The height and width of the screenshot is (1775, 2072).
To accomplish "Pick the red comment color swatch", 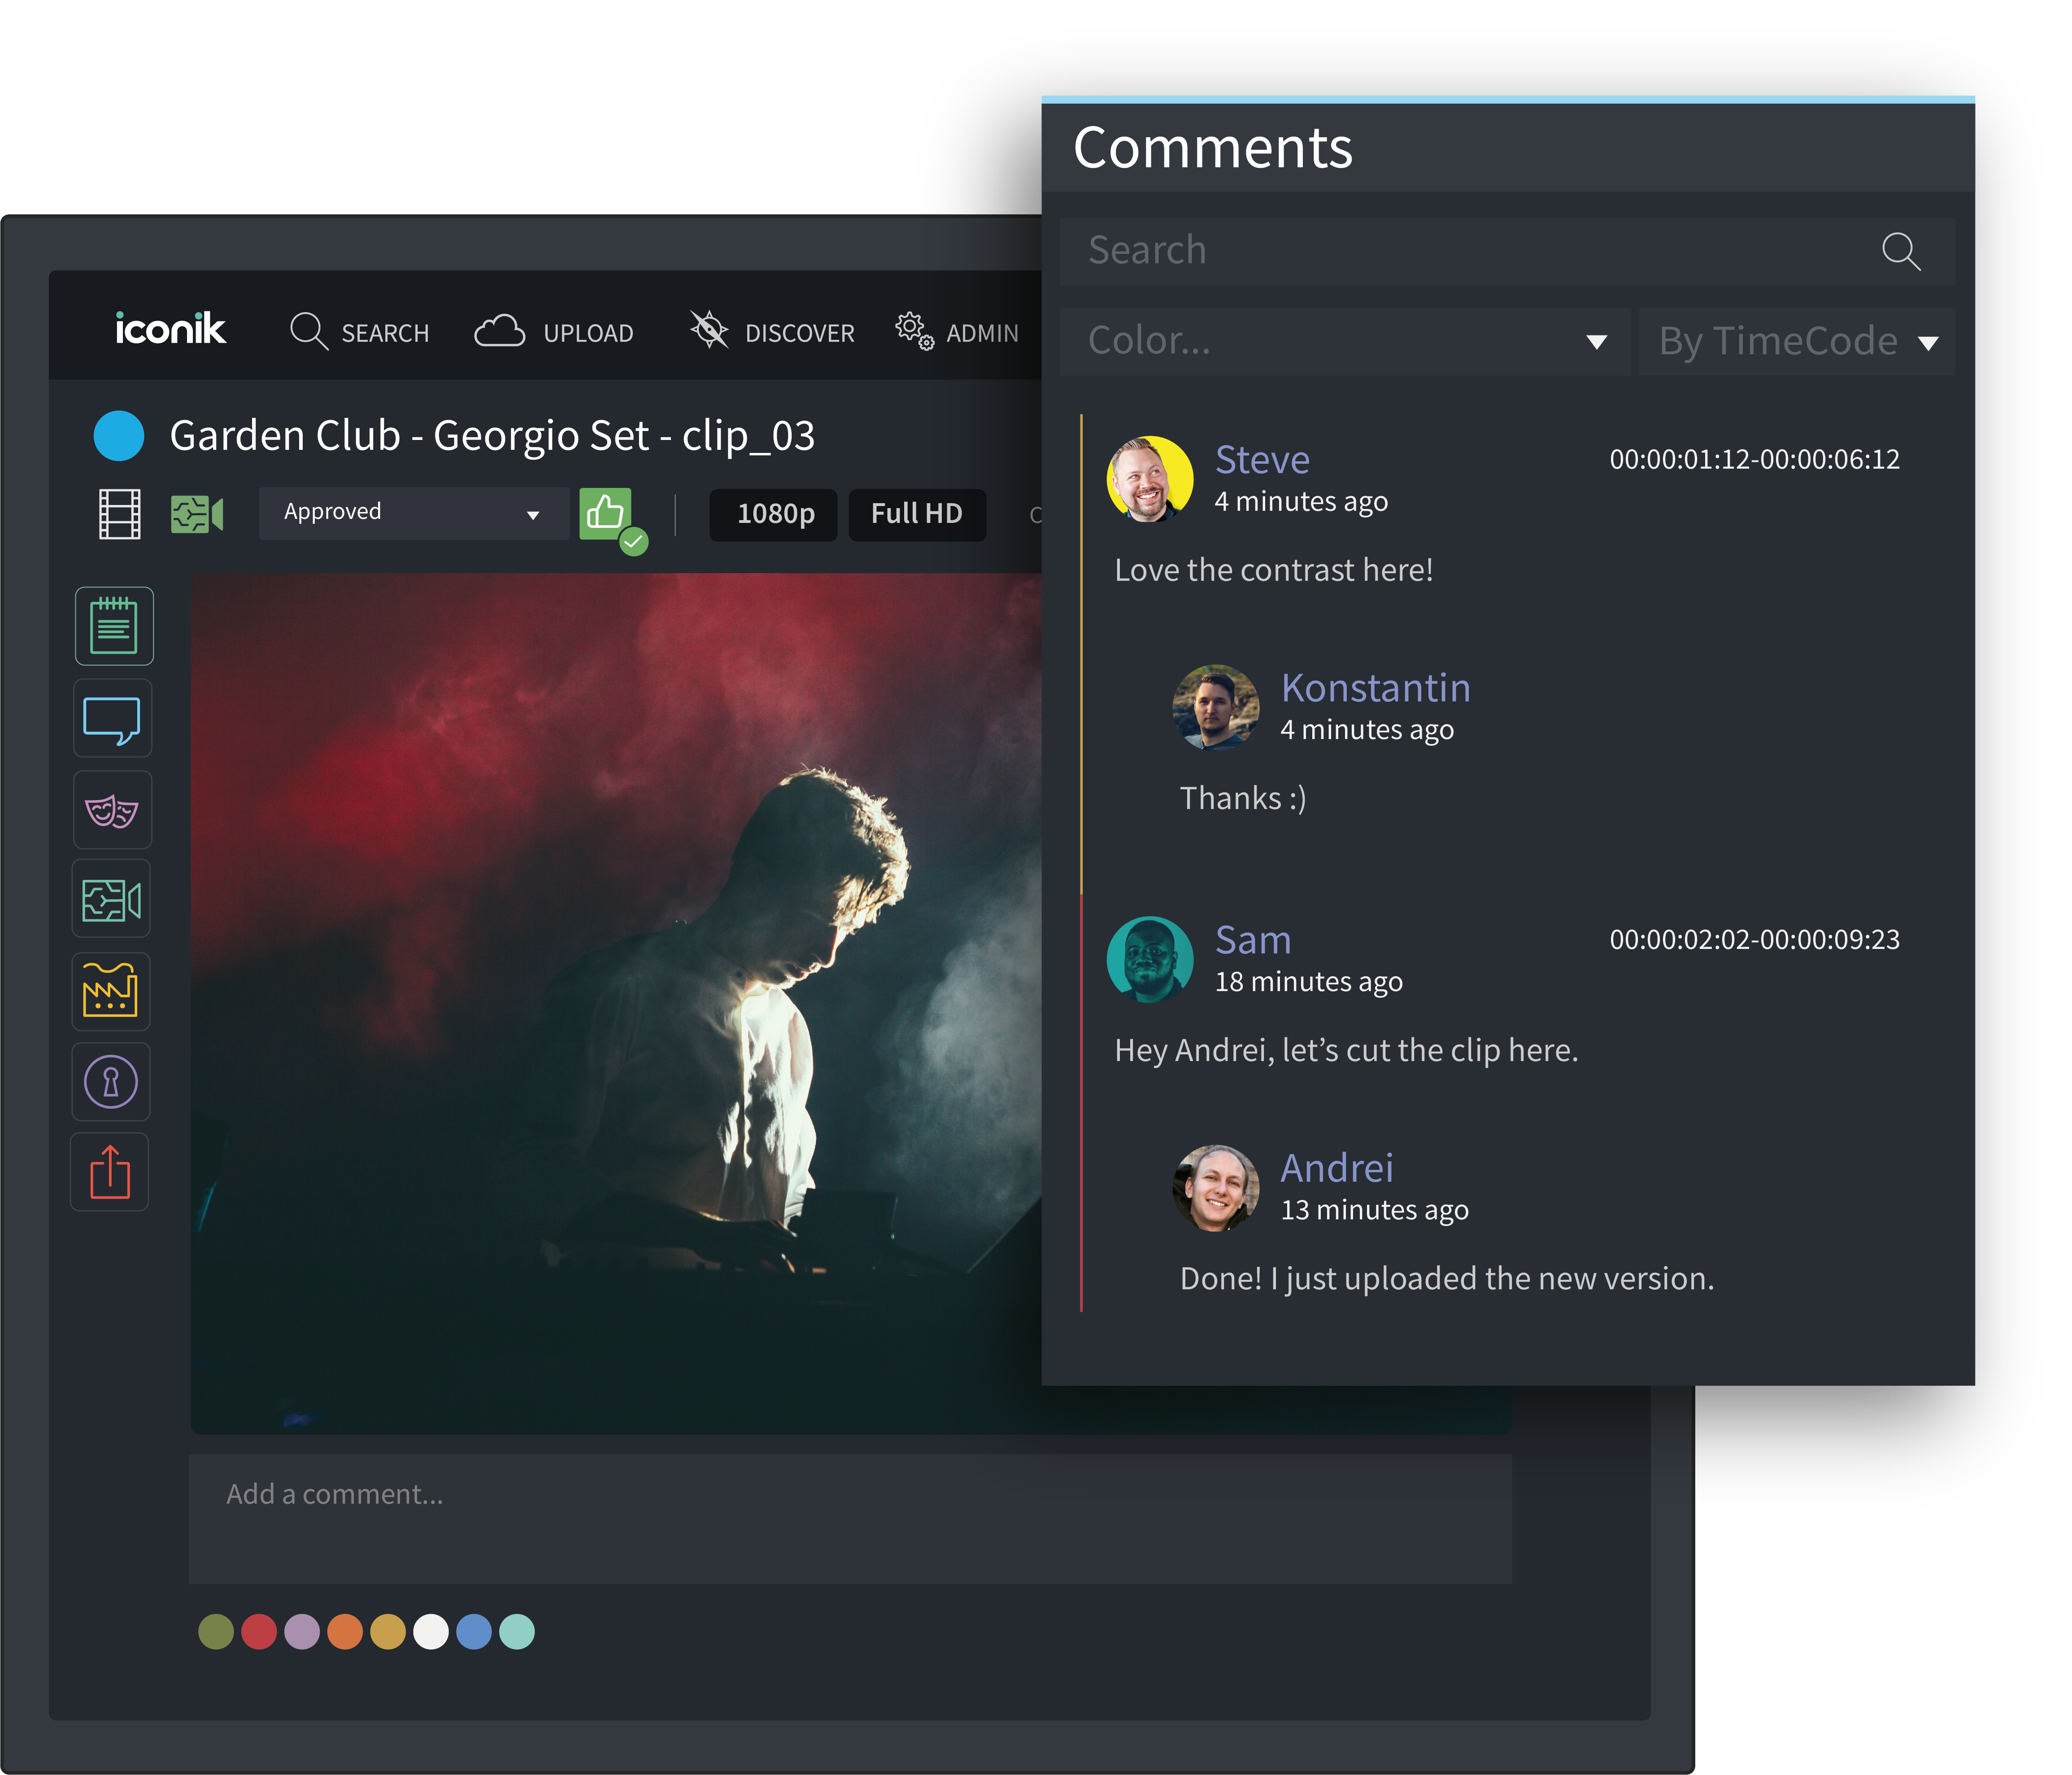I will pyautogui.click(x=259, y=1632).
